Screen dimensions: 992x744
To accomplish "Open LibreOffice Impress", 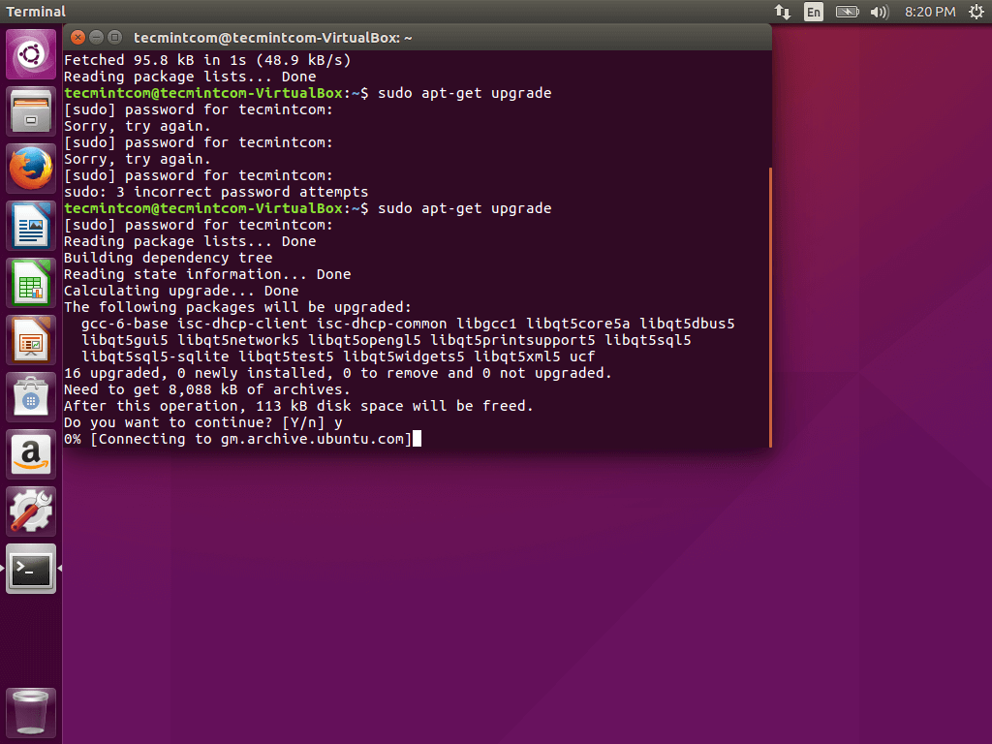I will click(x=30, y=339).
